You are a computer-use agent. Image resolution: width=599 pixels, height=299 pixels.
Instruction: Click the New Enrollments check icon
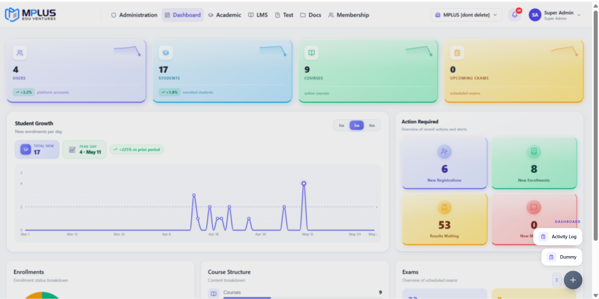tap(534, 152)
